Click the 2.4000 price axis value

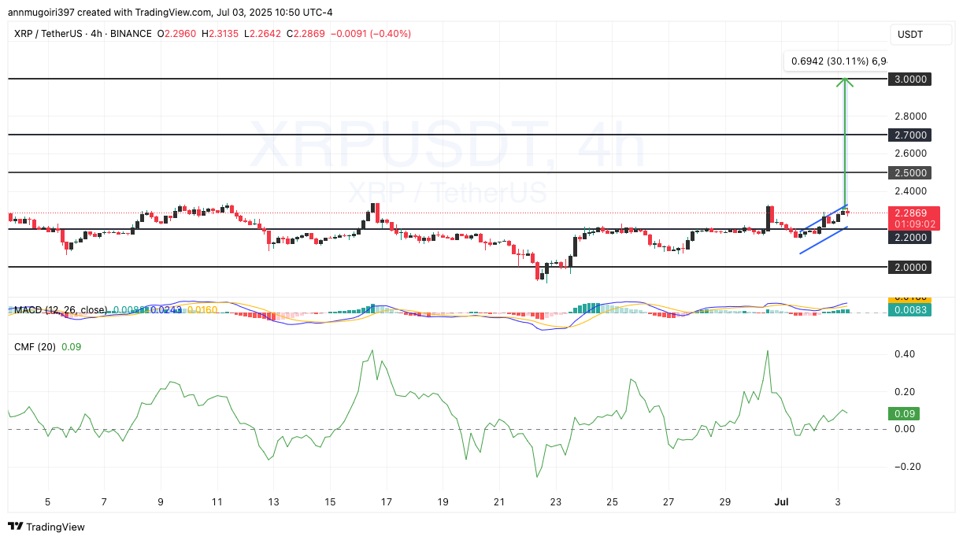910,190
